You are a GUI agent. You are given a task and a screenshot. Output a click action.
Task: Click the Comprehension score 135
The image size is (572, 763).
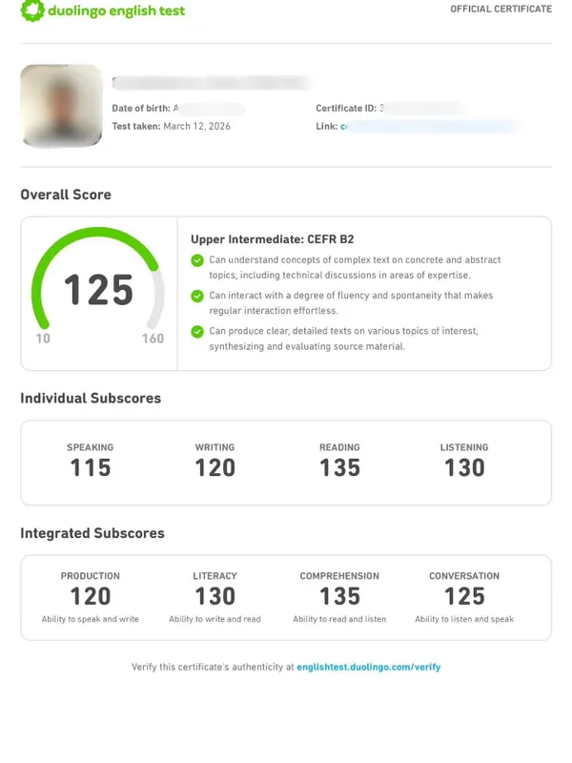click(x=340, y=596)
